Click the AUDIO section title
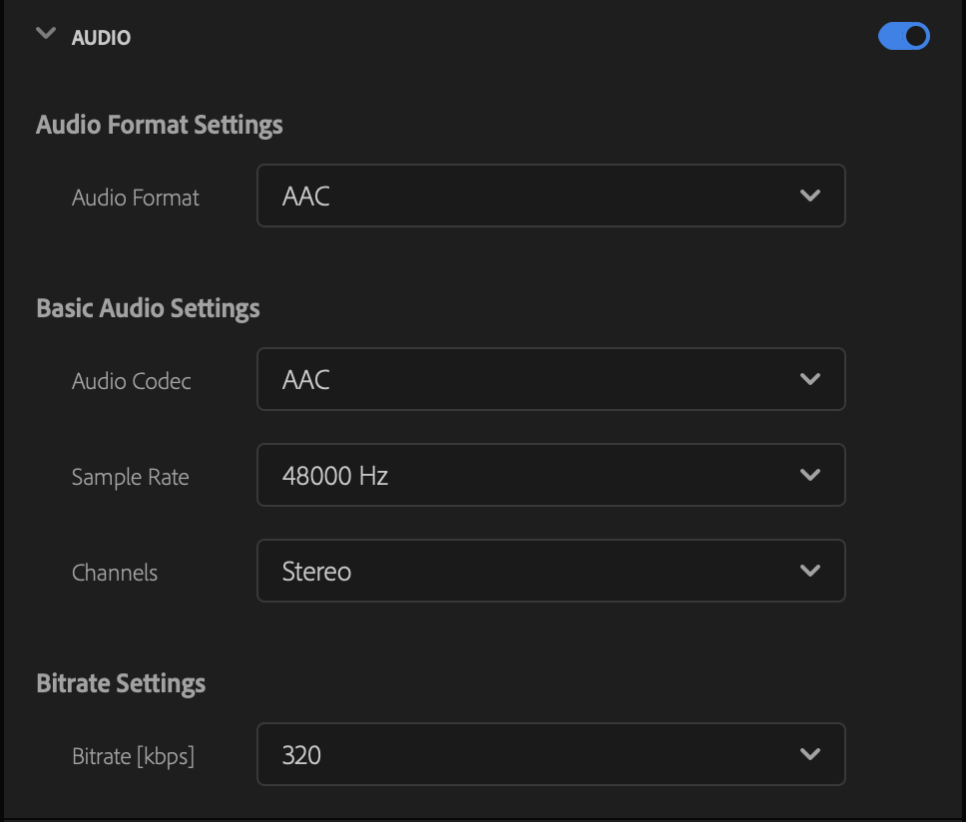The height and width of the screenshot is (822, 966). (x=101, y=38)
